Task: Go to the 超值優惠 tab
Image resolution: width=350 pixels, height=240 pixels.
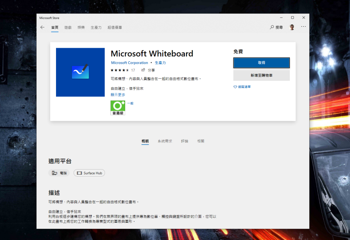Action: 114,28
